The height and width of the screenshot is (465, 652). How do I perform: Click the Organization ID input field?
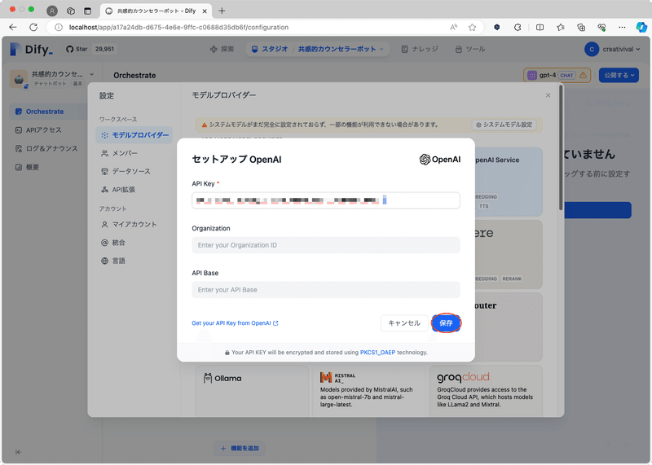click(x=325, y=245)
